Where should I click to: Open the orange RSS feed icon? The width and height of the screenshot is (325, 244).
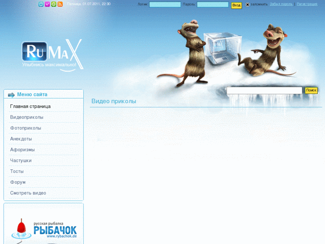(x=60, y=4)
